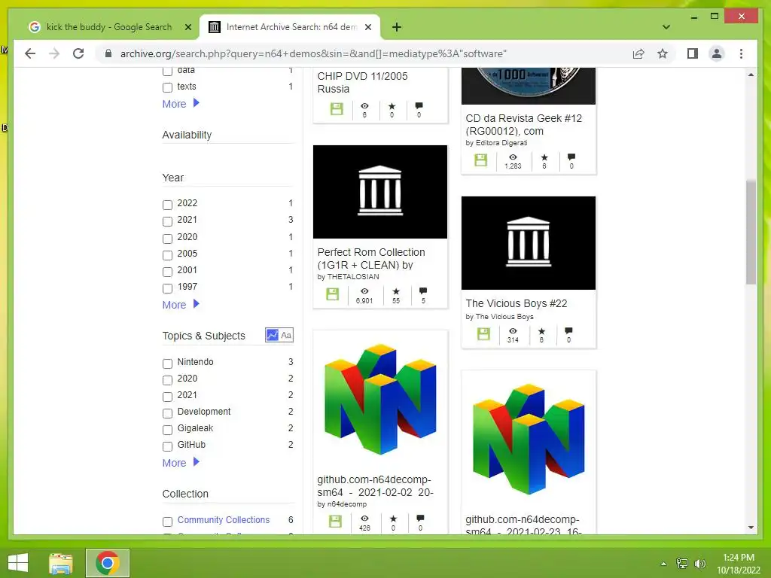Tick the Gigaleak topic checkbox

tap(167, 430)
